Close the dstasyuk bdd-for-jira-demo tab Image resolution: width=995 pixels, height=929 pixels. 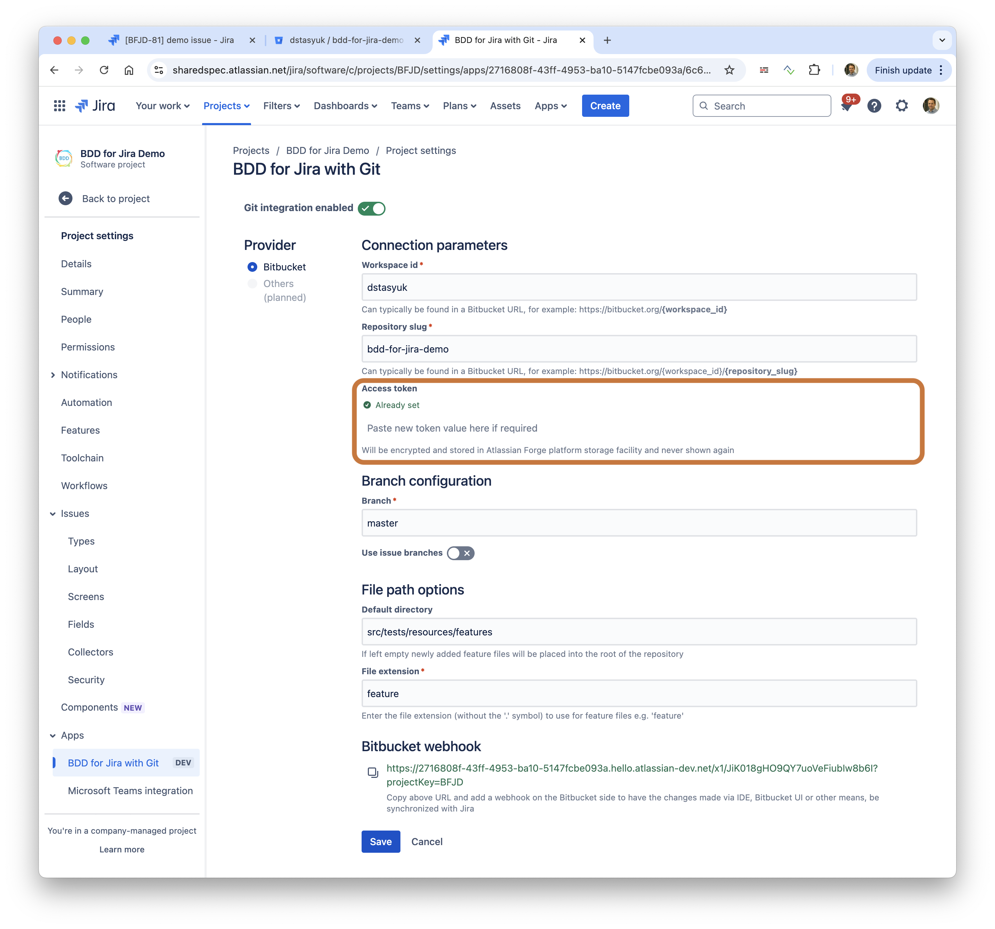417,40
